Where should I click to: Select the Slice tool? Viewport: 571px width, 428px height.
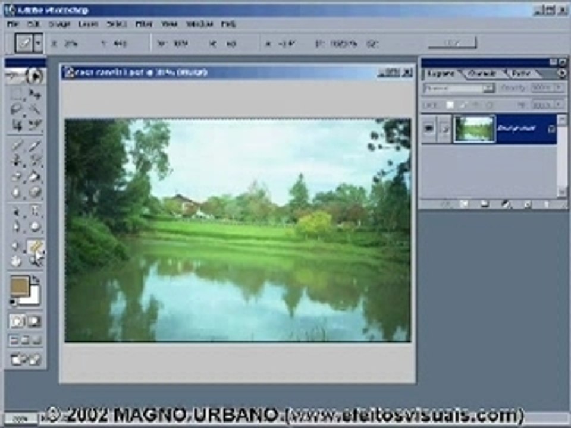coord(34,125)
